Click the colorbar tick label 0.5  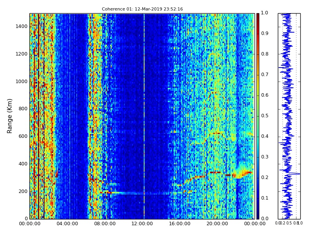[x=265, y=116]
